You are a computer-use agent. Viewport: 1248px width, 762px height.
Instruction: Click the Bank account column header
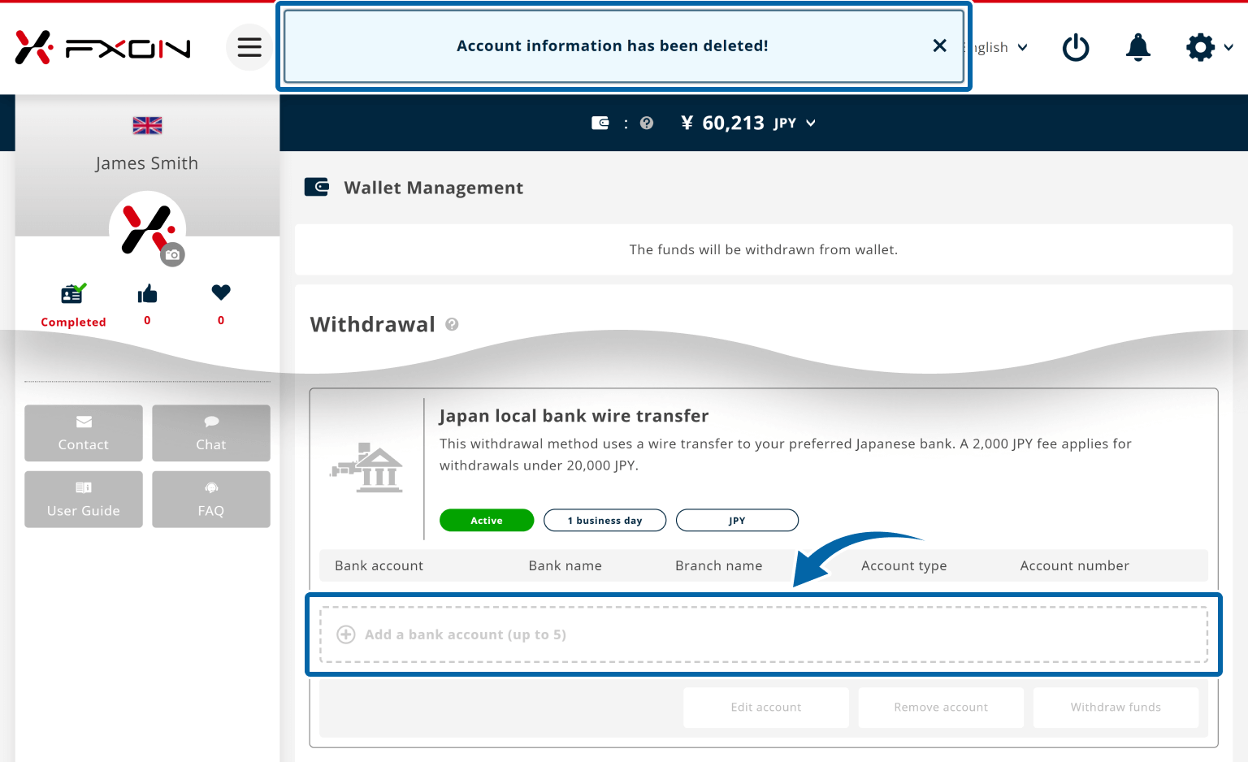tap(379, 565)
